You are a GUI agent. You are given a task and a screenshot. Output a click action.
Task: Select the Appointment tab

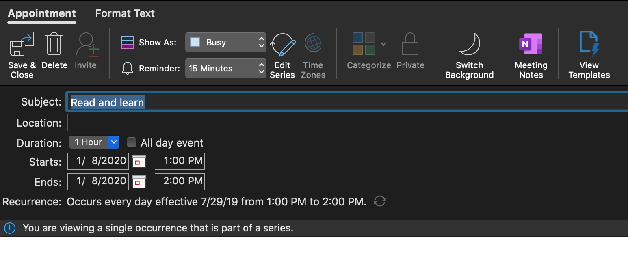pyautogui.click(x=42, y=13)
